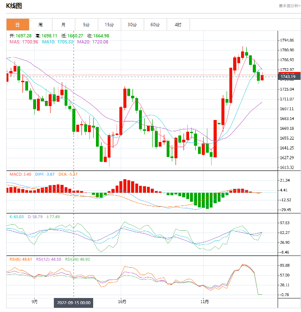Open the 30分 interval tab
This screenshot has height=312, width=301.
click(132, 25)
